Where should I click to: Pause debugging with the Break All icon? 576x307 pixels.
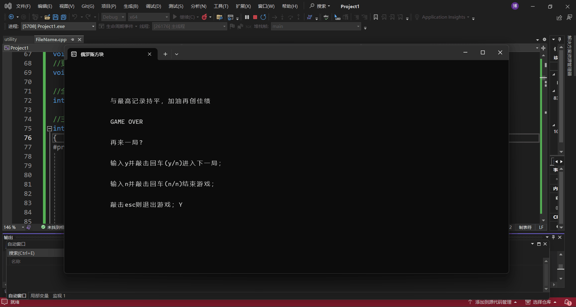pyautogui.click(x=247, y=17)
